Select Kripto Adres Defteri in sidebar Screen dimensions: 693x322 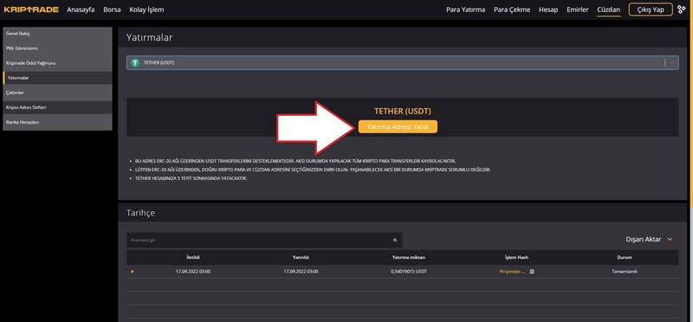[57, 107]
